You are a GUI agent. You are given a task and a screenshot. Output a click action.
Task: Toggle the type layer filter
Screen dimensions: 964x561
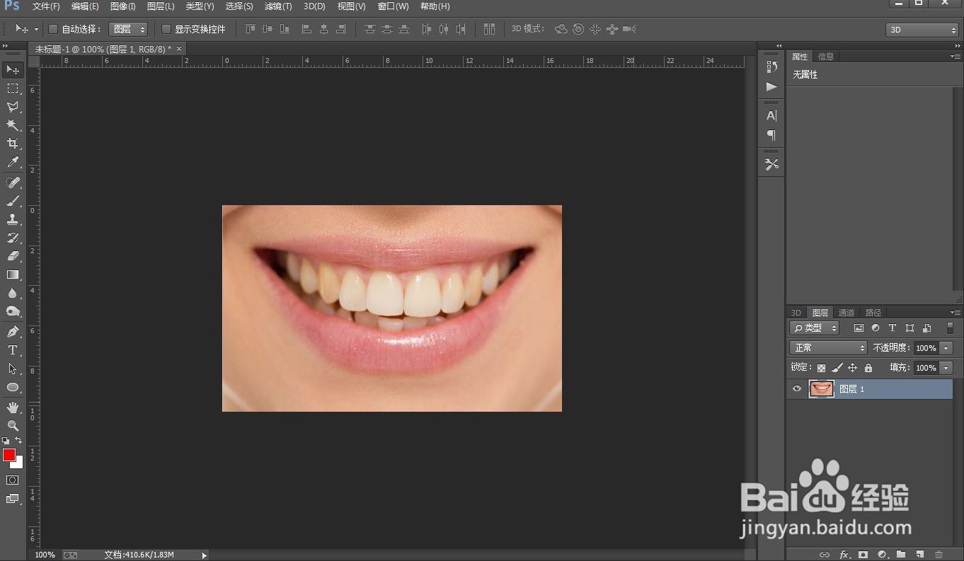tap(893, 328)
